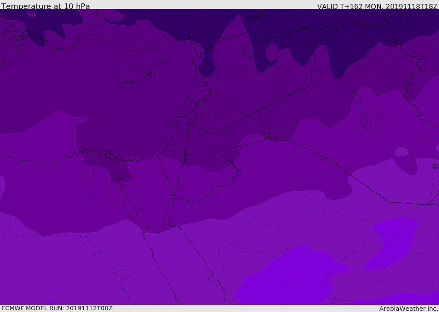Click the 'VALID T+162 MON. 20191118T18Z' label
This screenshot has width=439, height=312.
377,6
